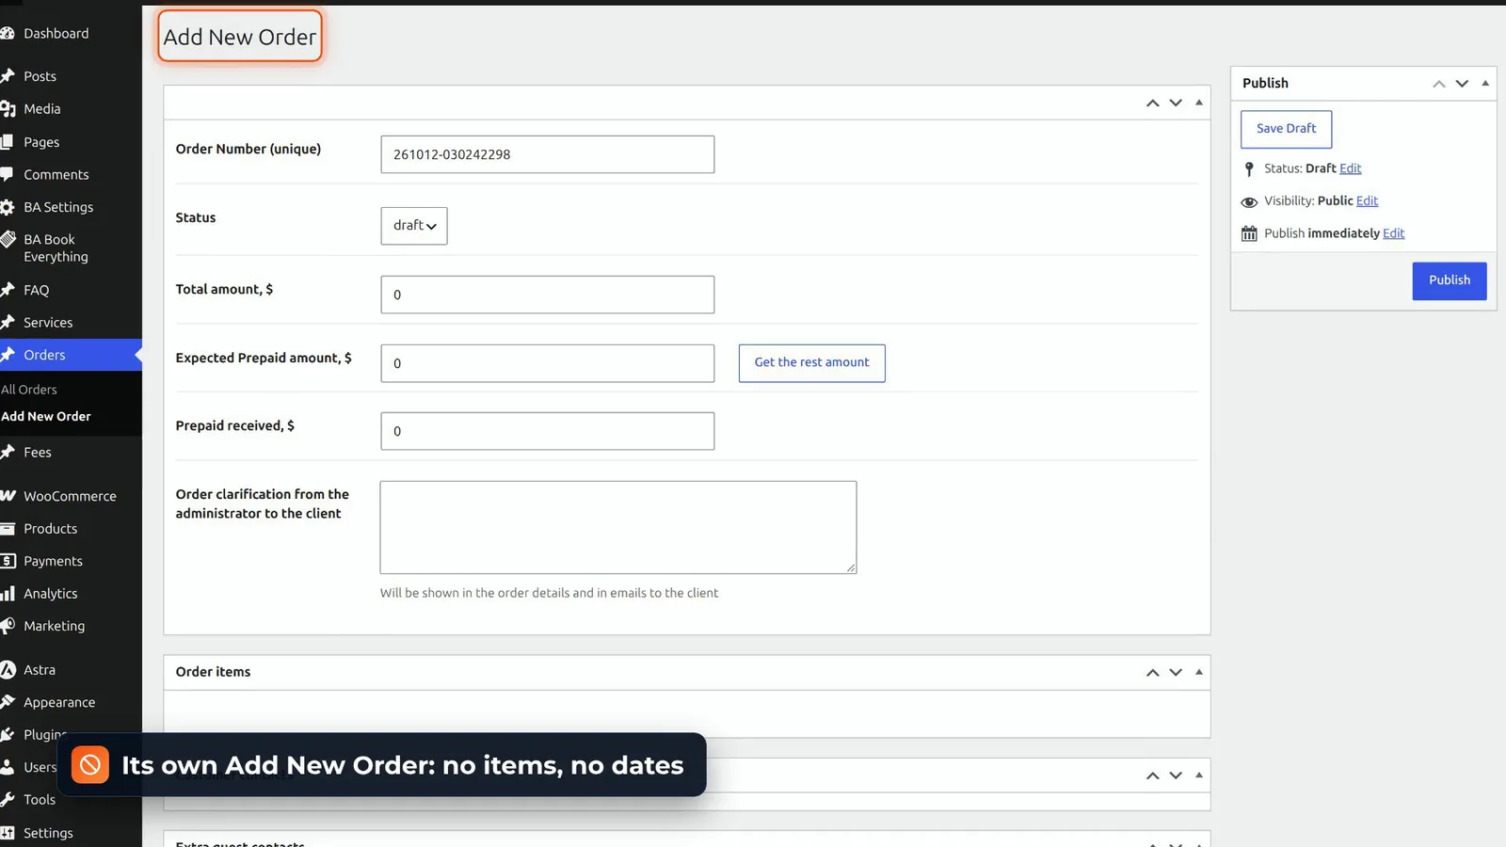Focus the Total amount field
This screenshot has height=847, width=1506.
click(x=548, y=295)
